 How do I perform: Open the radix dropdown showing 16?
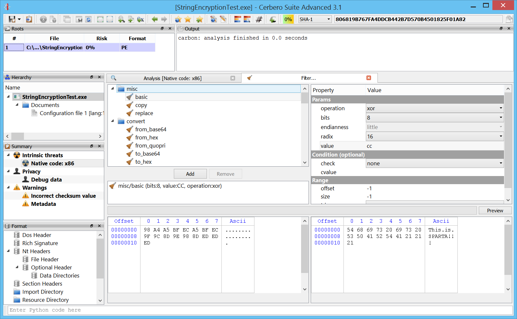pos(435,136)
